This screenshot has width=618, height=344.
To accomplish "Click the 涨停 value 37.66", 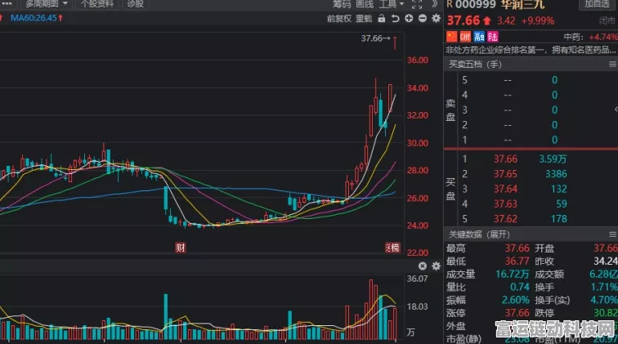I will [517, 313].
